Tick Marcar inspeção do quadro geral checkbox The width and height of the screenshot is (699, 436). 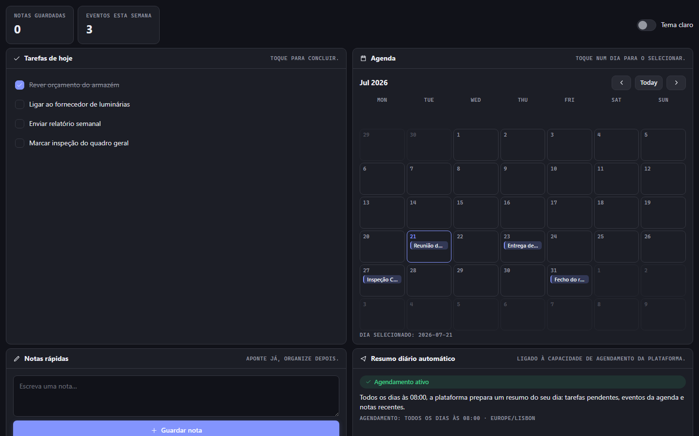19,143
